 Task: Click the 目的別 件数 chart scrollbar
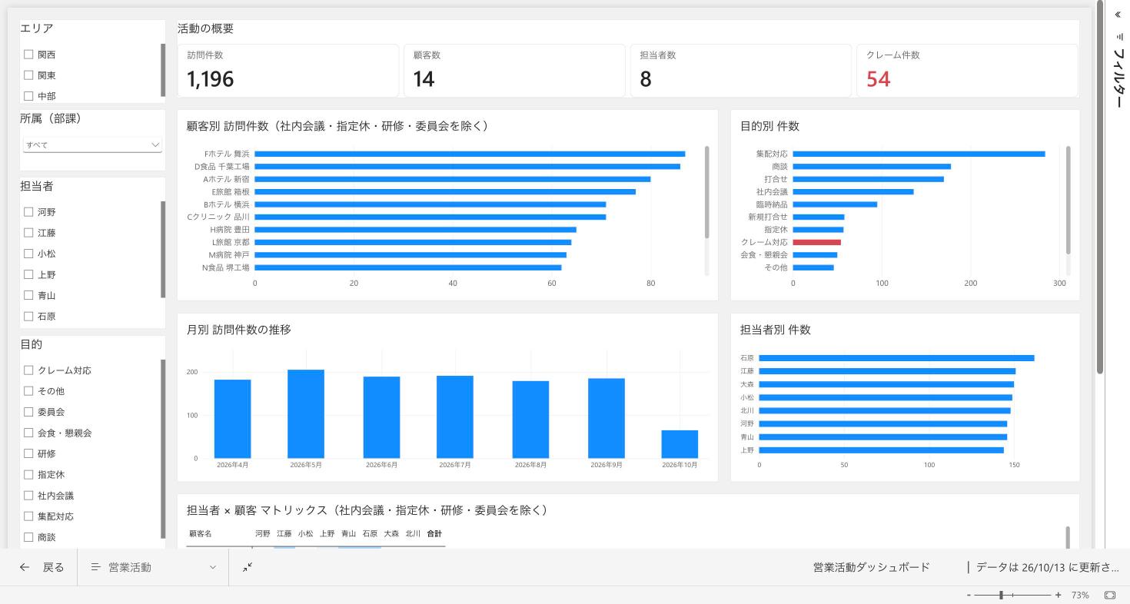pos(1069,200)
